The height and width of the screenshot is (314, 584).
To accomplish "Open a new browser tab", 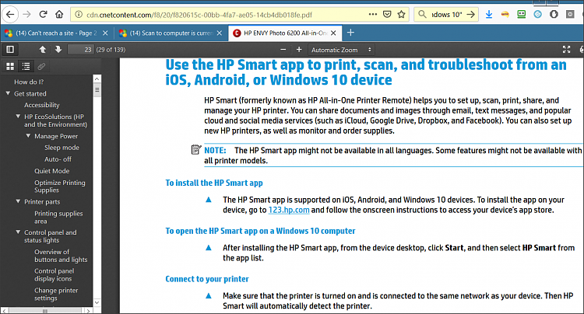I will (x=350, y=33).
